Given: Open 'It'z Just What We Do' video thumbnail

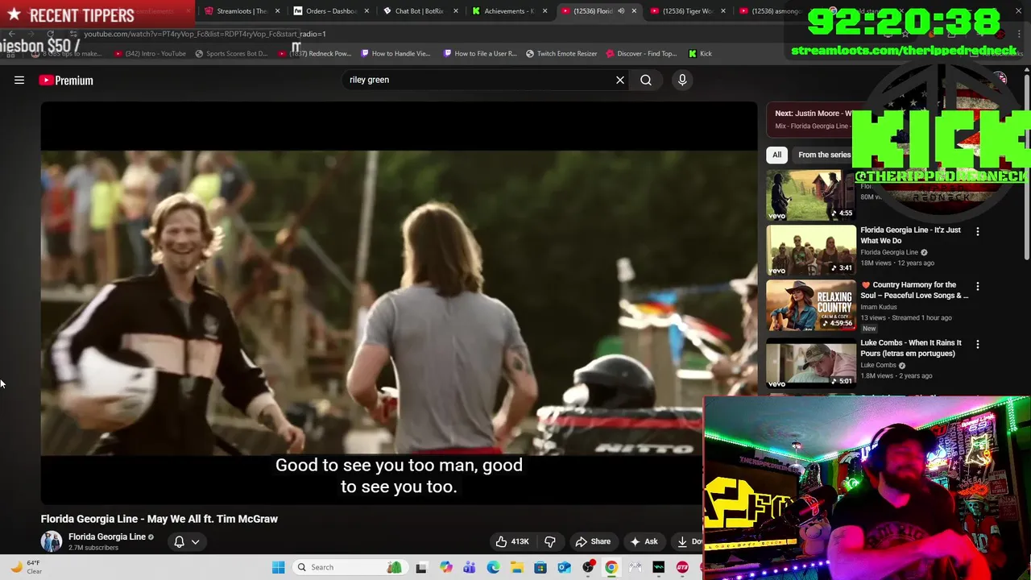Looking at the screenshot, I should 811,251.
